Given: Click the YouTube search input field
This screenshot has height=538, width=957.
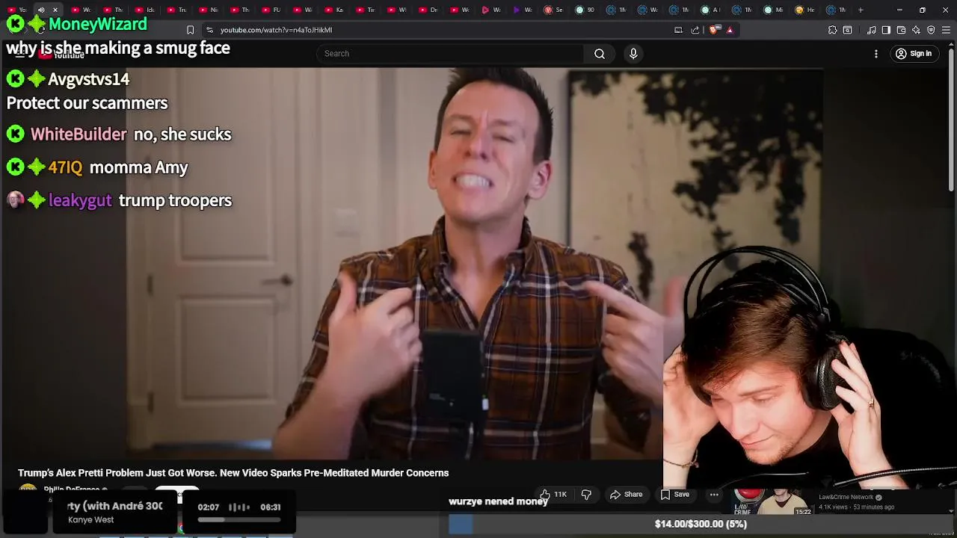Looking at the screenshot, I should tap(450, 54).
